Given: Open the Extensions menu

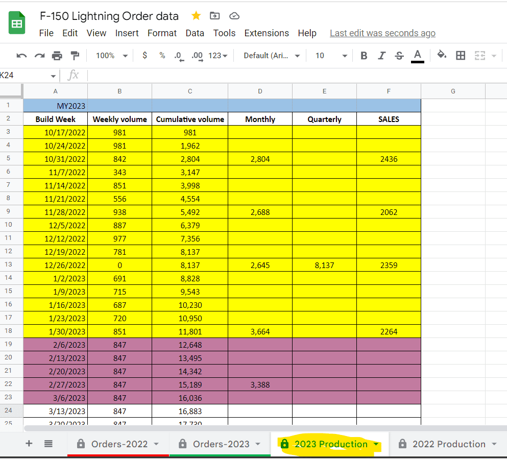Looking at the screenshot, I should click(267, 33).
